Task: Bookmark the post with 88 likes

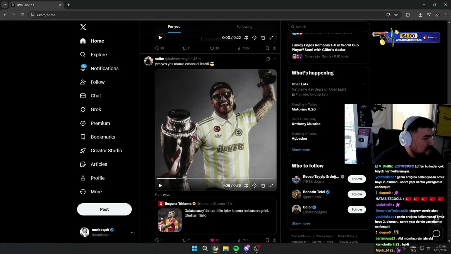Action: (267, 48)
